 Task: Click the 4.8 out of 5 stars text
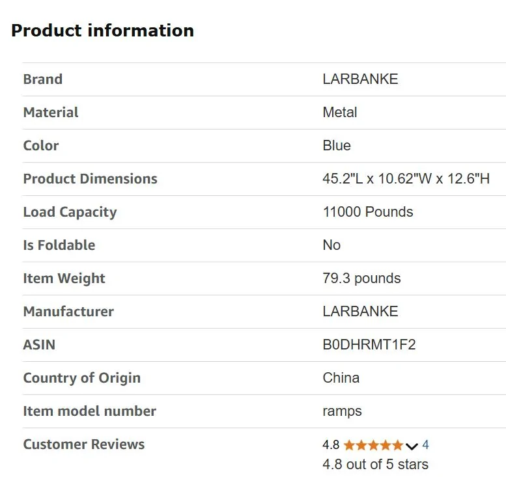coord(375,464)
